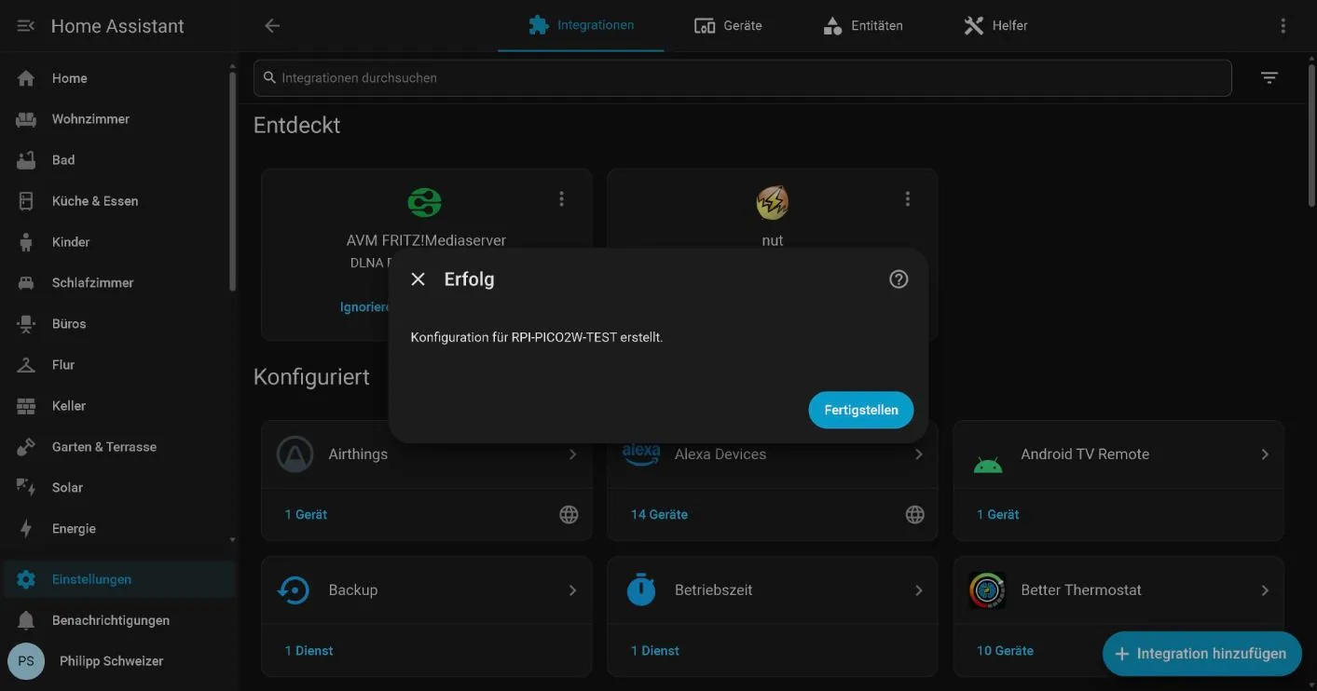Collapse the sidebar menu icon
The image size is (1317, 691).
point(26,26)
